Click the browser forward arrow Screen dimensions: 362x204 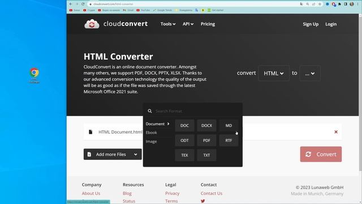click(x=77, y=4)
